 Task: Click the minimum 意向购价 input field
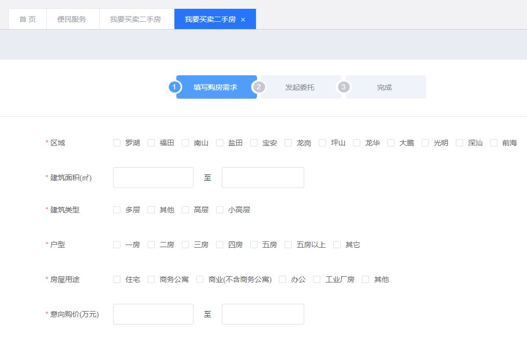(153, 314)
